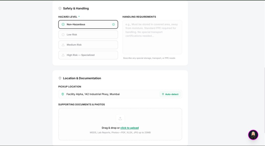The width and height of the screenshot is (265, 146).
Task: Click the 'PICKUP LOCATION' label
Action: coord(70,87)
